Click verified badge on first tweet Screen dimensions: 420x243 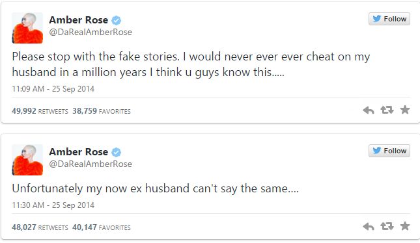(x=116, y=20)
